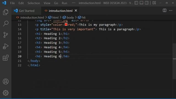176x99 pixels.
Task: Click the body breadcrumb item
Action: 70,18
